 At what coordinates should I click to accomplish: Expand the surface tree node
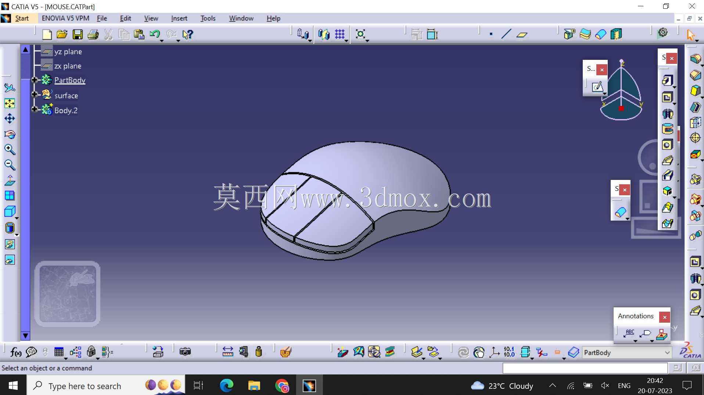(x=35, y=94)
